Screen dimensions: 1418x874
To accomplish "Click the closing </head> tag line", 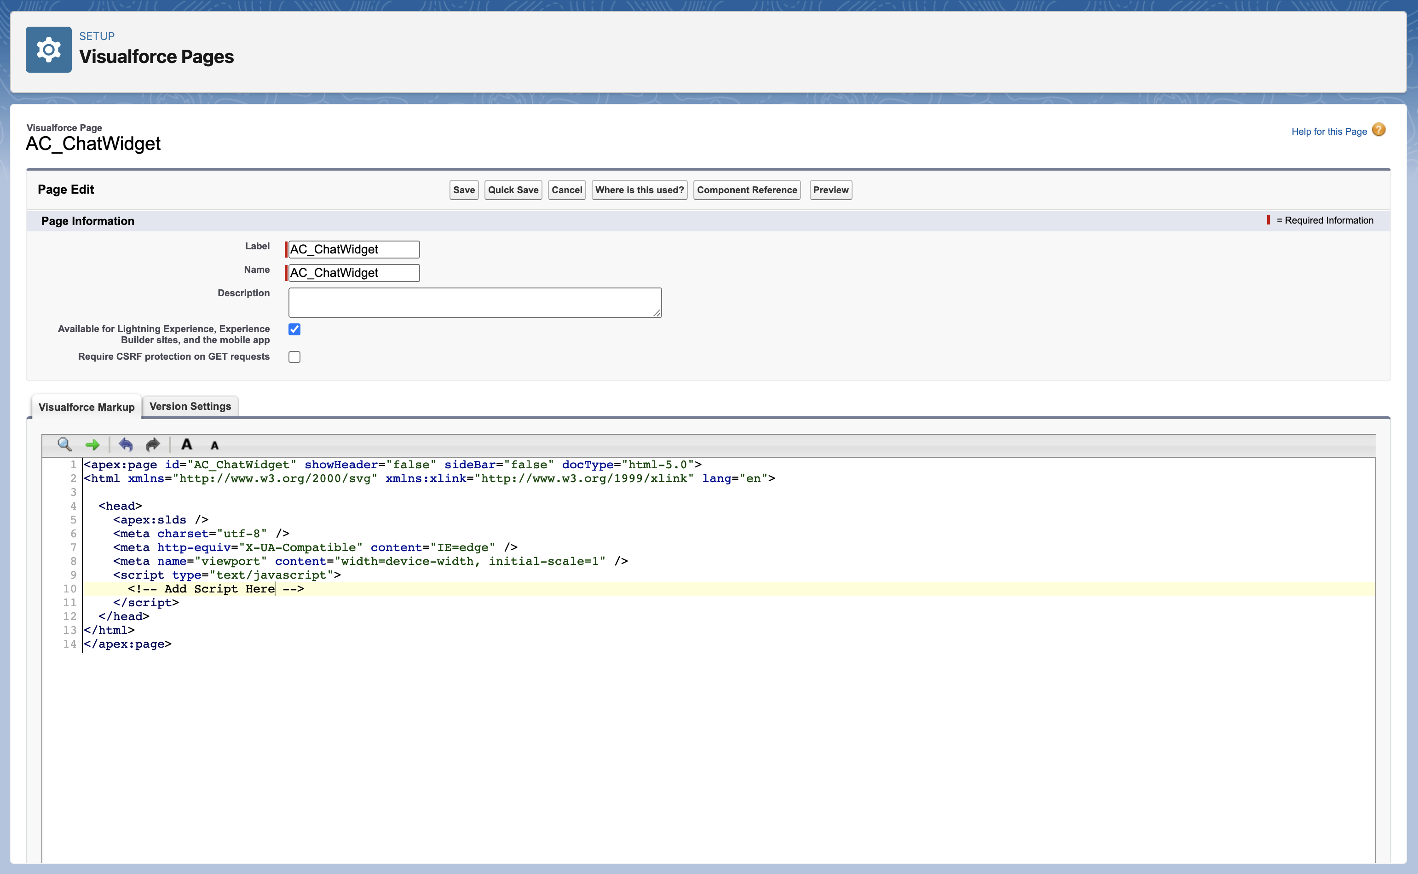I will (x=124, y=617).
